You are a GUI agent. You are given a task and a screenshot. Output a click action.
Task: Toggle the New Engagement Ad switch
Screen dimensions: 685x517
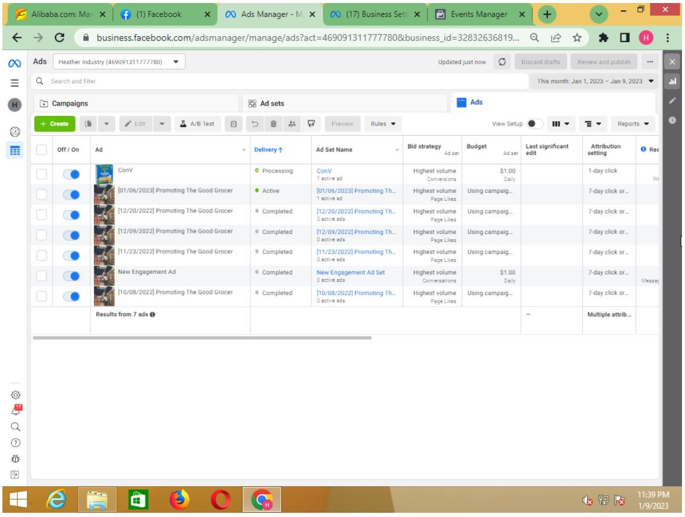[x=71, y=276]
